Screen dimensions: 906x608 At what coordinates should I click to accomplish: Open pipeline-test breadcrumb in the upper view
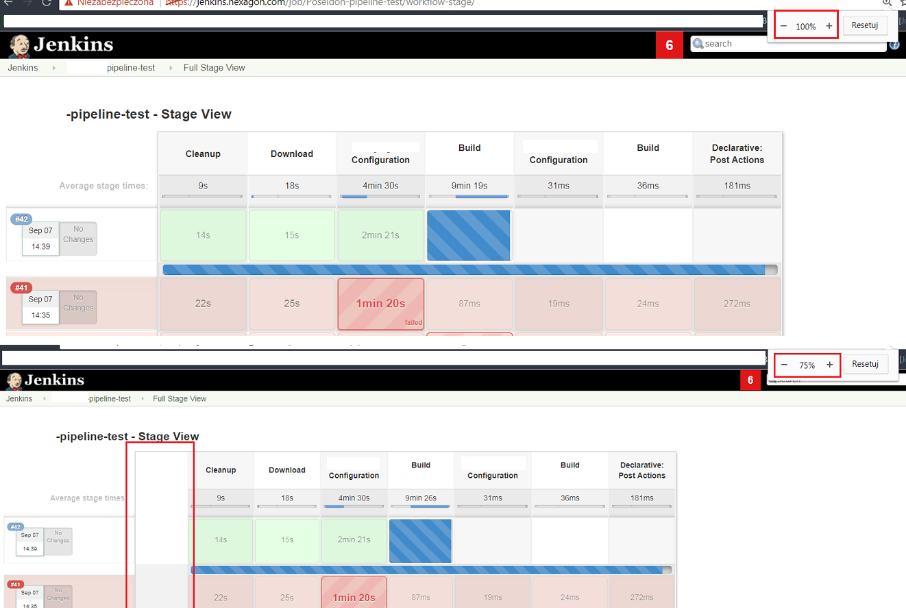pos(131,68)
